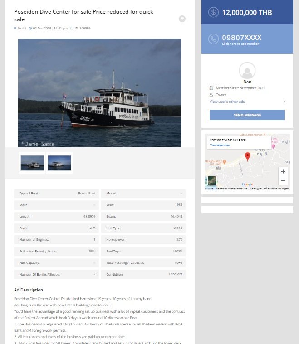Click the clock icon beside posting date

tap(30, 28)
